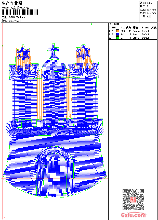Select the arched gate in the design
Screen dimensions: 158x220
coord(55,169)
